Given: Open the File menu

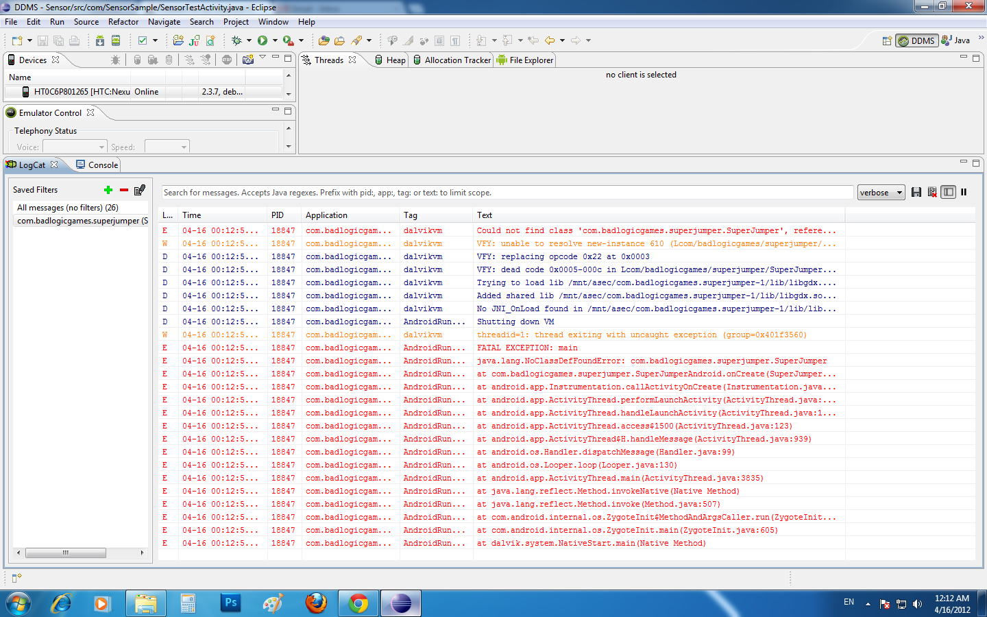Looking at the screenshot, I should [x=11, y=22].
